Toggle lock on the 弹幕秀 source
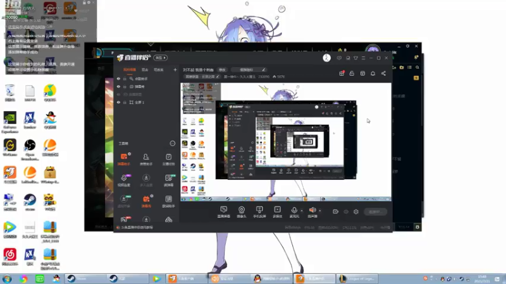Image resolution: width=506 pixels, height=284 pixels. click(125, 86)
